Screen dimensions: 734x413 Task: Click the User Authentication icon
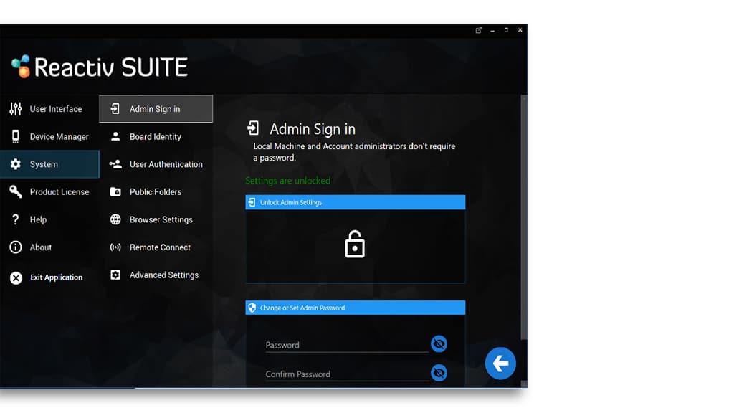click(115, 164)
